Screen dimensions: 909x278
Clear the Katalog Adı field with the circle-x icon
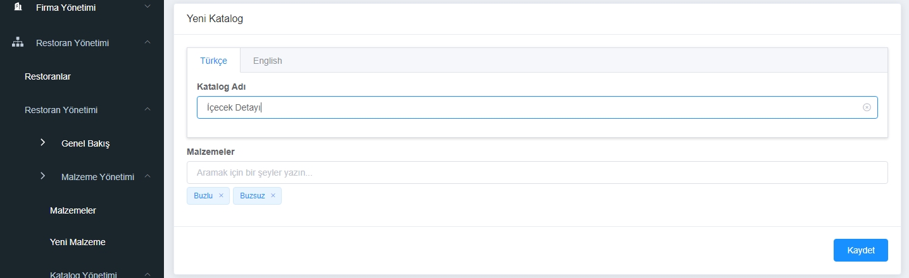coord(867,107)
